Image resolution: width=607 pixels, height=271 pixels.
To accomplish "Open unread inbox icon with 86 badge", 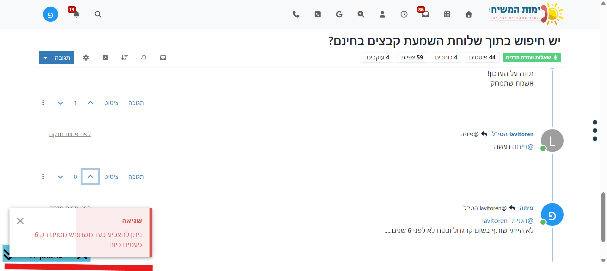I will point(425,14).
